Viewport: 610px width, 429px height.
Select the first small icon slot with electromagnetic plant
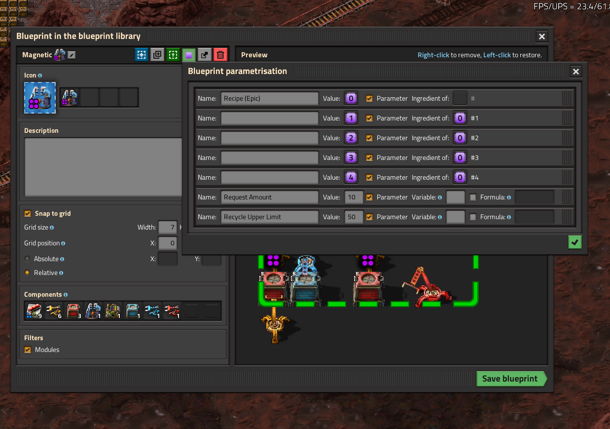70,97
